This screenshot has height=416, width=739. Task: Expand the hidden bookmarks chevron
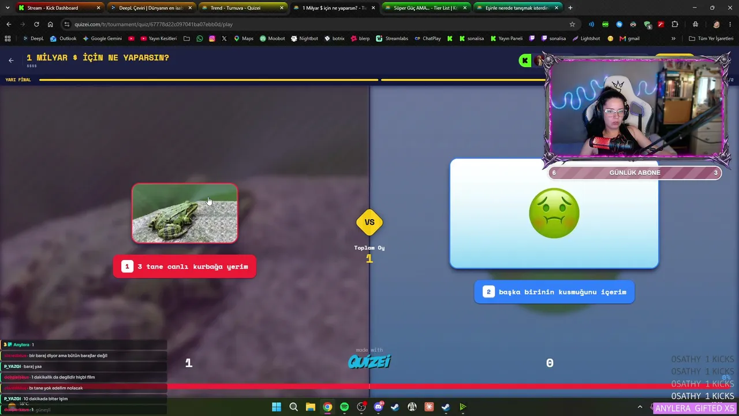(x=673, y=39)
